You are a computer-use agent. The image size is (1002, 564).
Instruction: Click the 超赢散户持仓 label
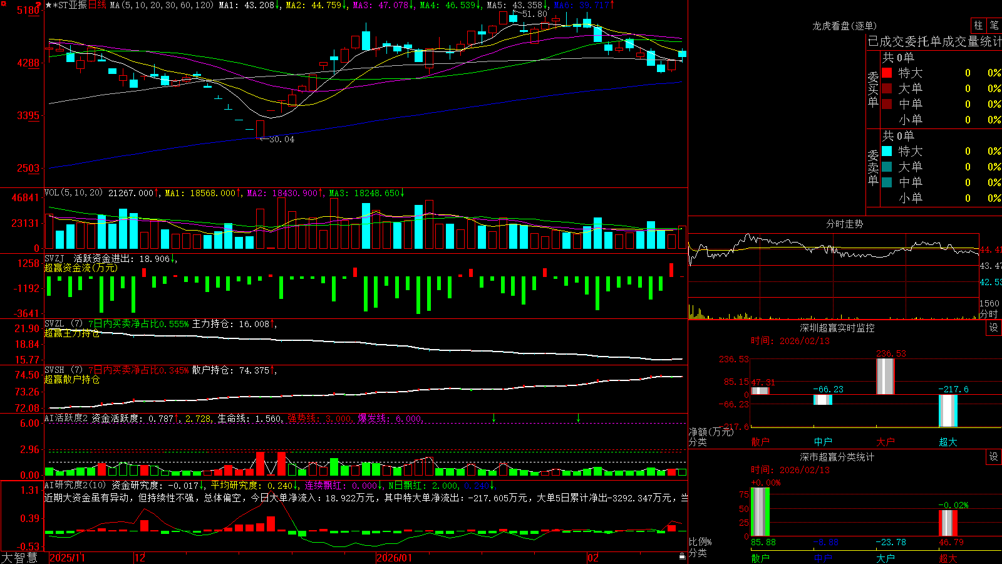[x=72, y=379]
